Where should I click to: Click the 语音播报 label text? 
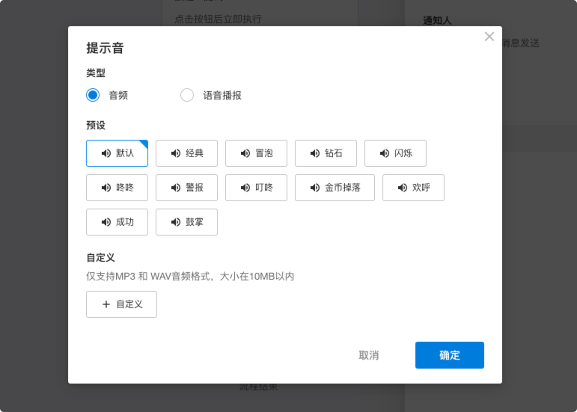tap(222, 95)
